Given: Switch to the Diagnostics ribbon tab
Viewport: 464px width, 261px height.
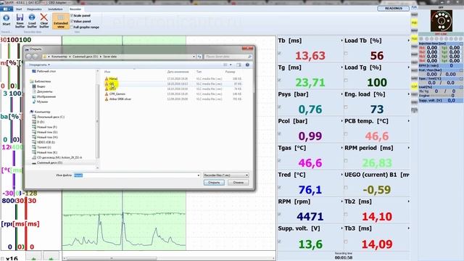Looking at the screenshot, I should click(34, 9).
